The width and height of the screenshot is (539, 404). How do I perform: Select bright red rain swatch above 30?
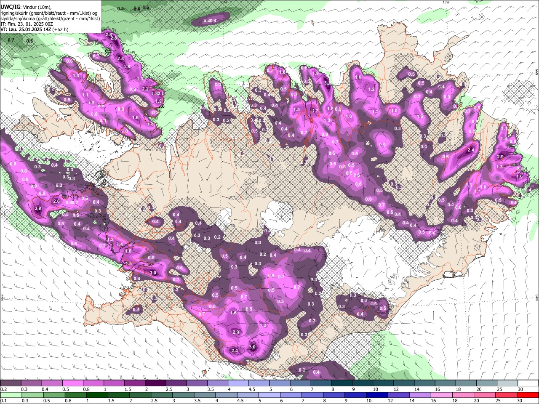(x=528, y=395)
